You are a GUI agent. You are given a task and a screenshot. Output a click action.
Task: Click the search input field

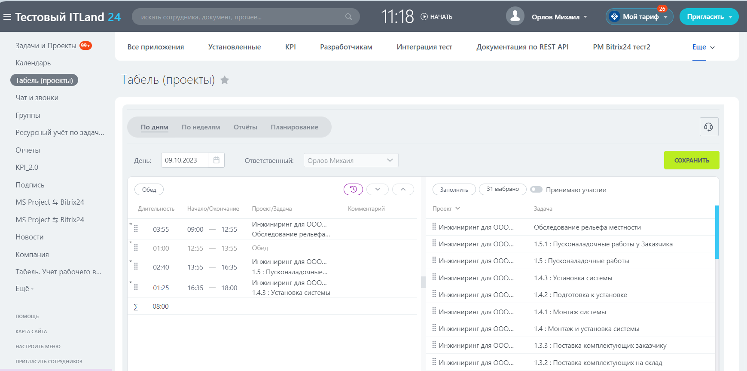(241, 17)
